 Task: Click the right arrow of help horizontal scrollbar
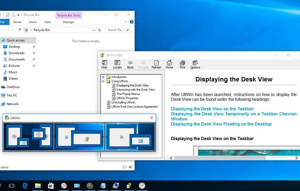click(297, 158)
